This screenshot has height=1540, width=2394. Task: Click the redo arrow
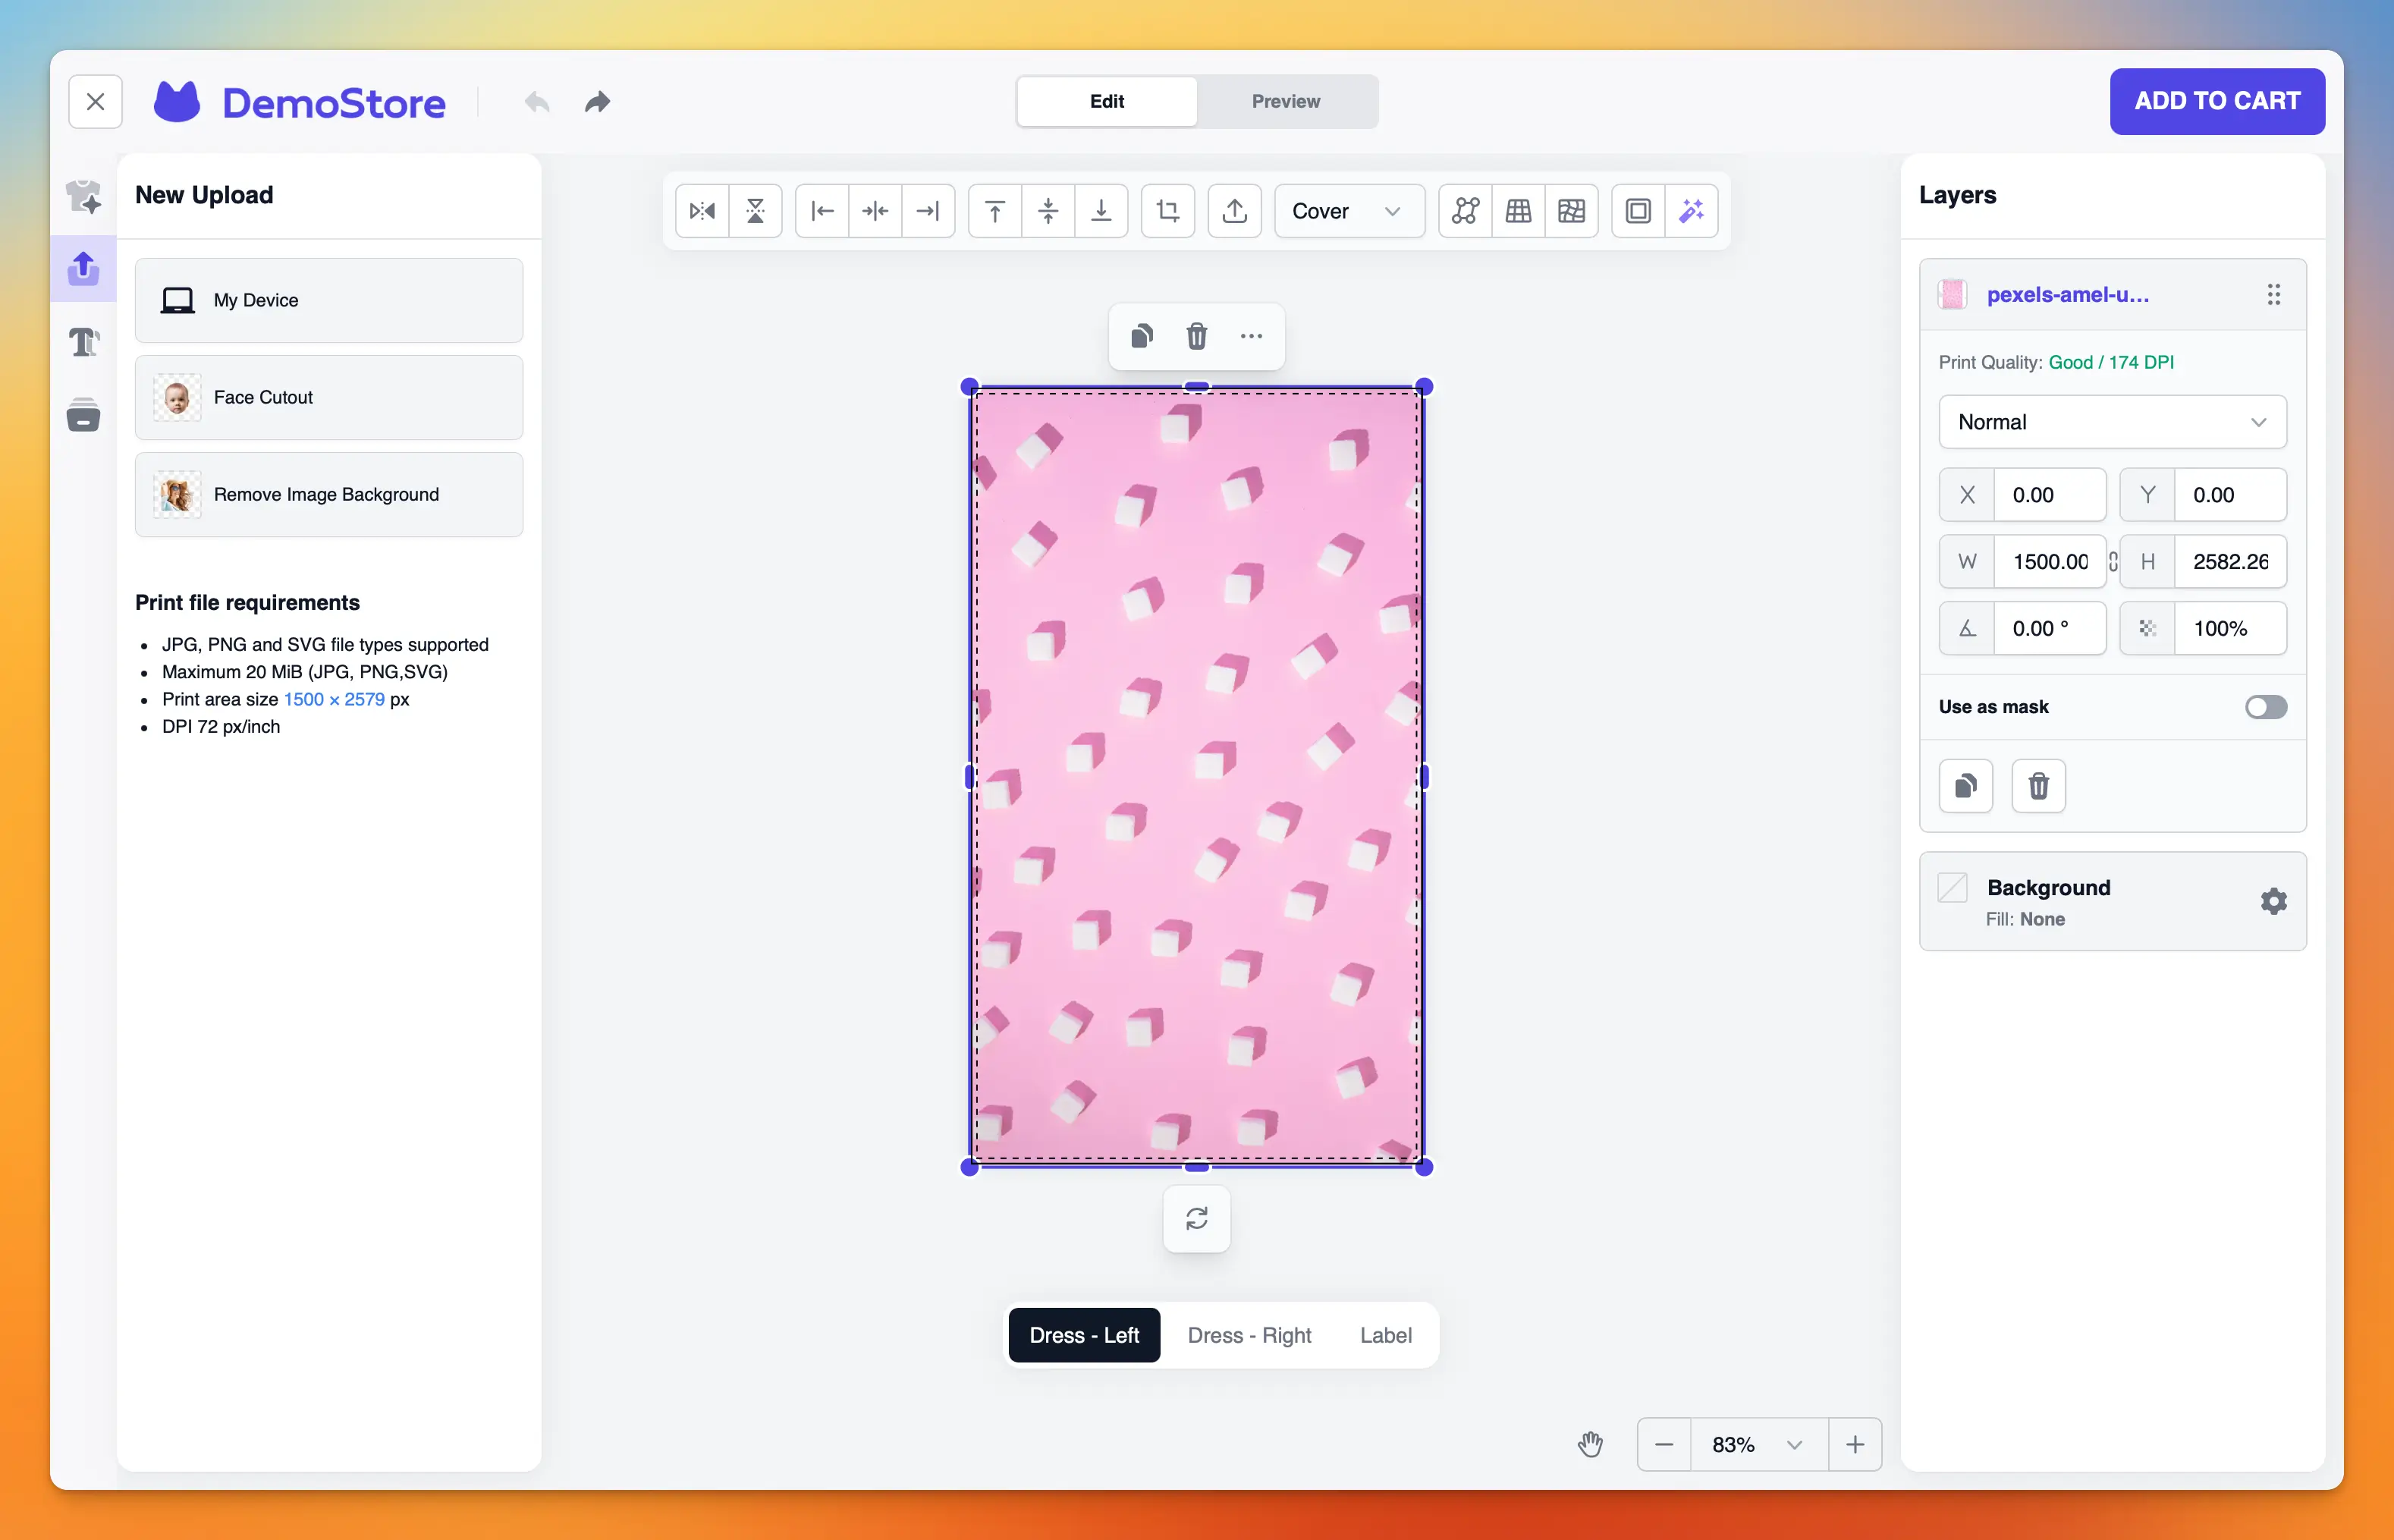tap(597, 102)
